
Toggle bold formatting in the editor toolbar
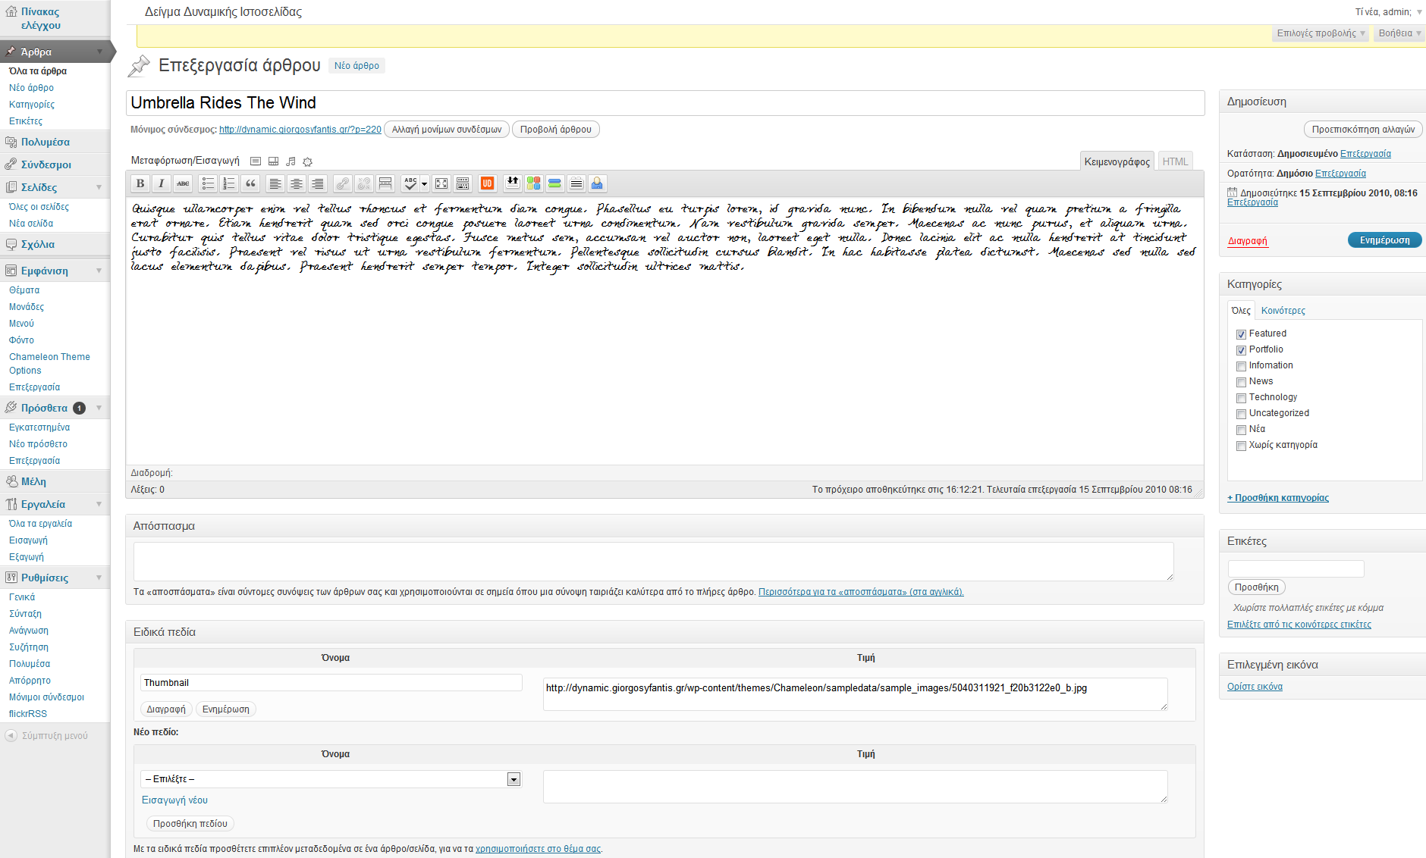140,183
